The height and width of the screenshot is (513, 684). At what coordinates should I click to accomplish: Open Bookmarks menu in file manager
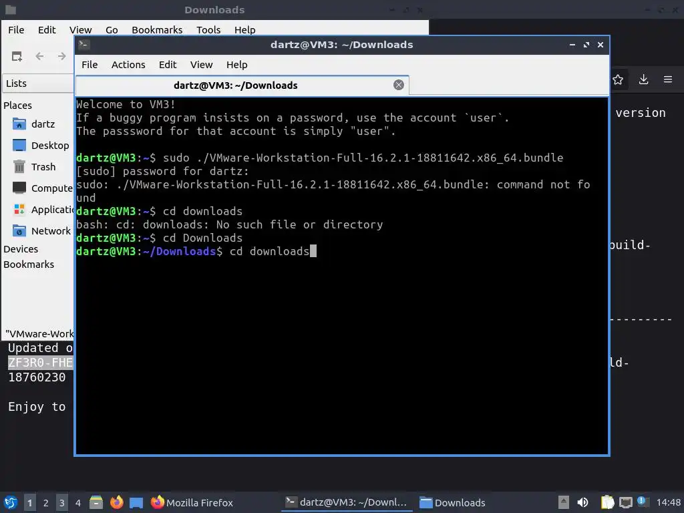[157, 29]
